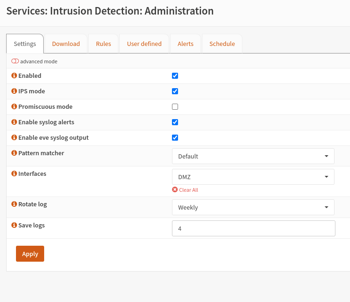Click the info icon beside Save logs
Viewport: 350px width, 302px height.
tap(14, 225)
